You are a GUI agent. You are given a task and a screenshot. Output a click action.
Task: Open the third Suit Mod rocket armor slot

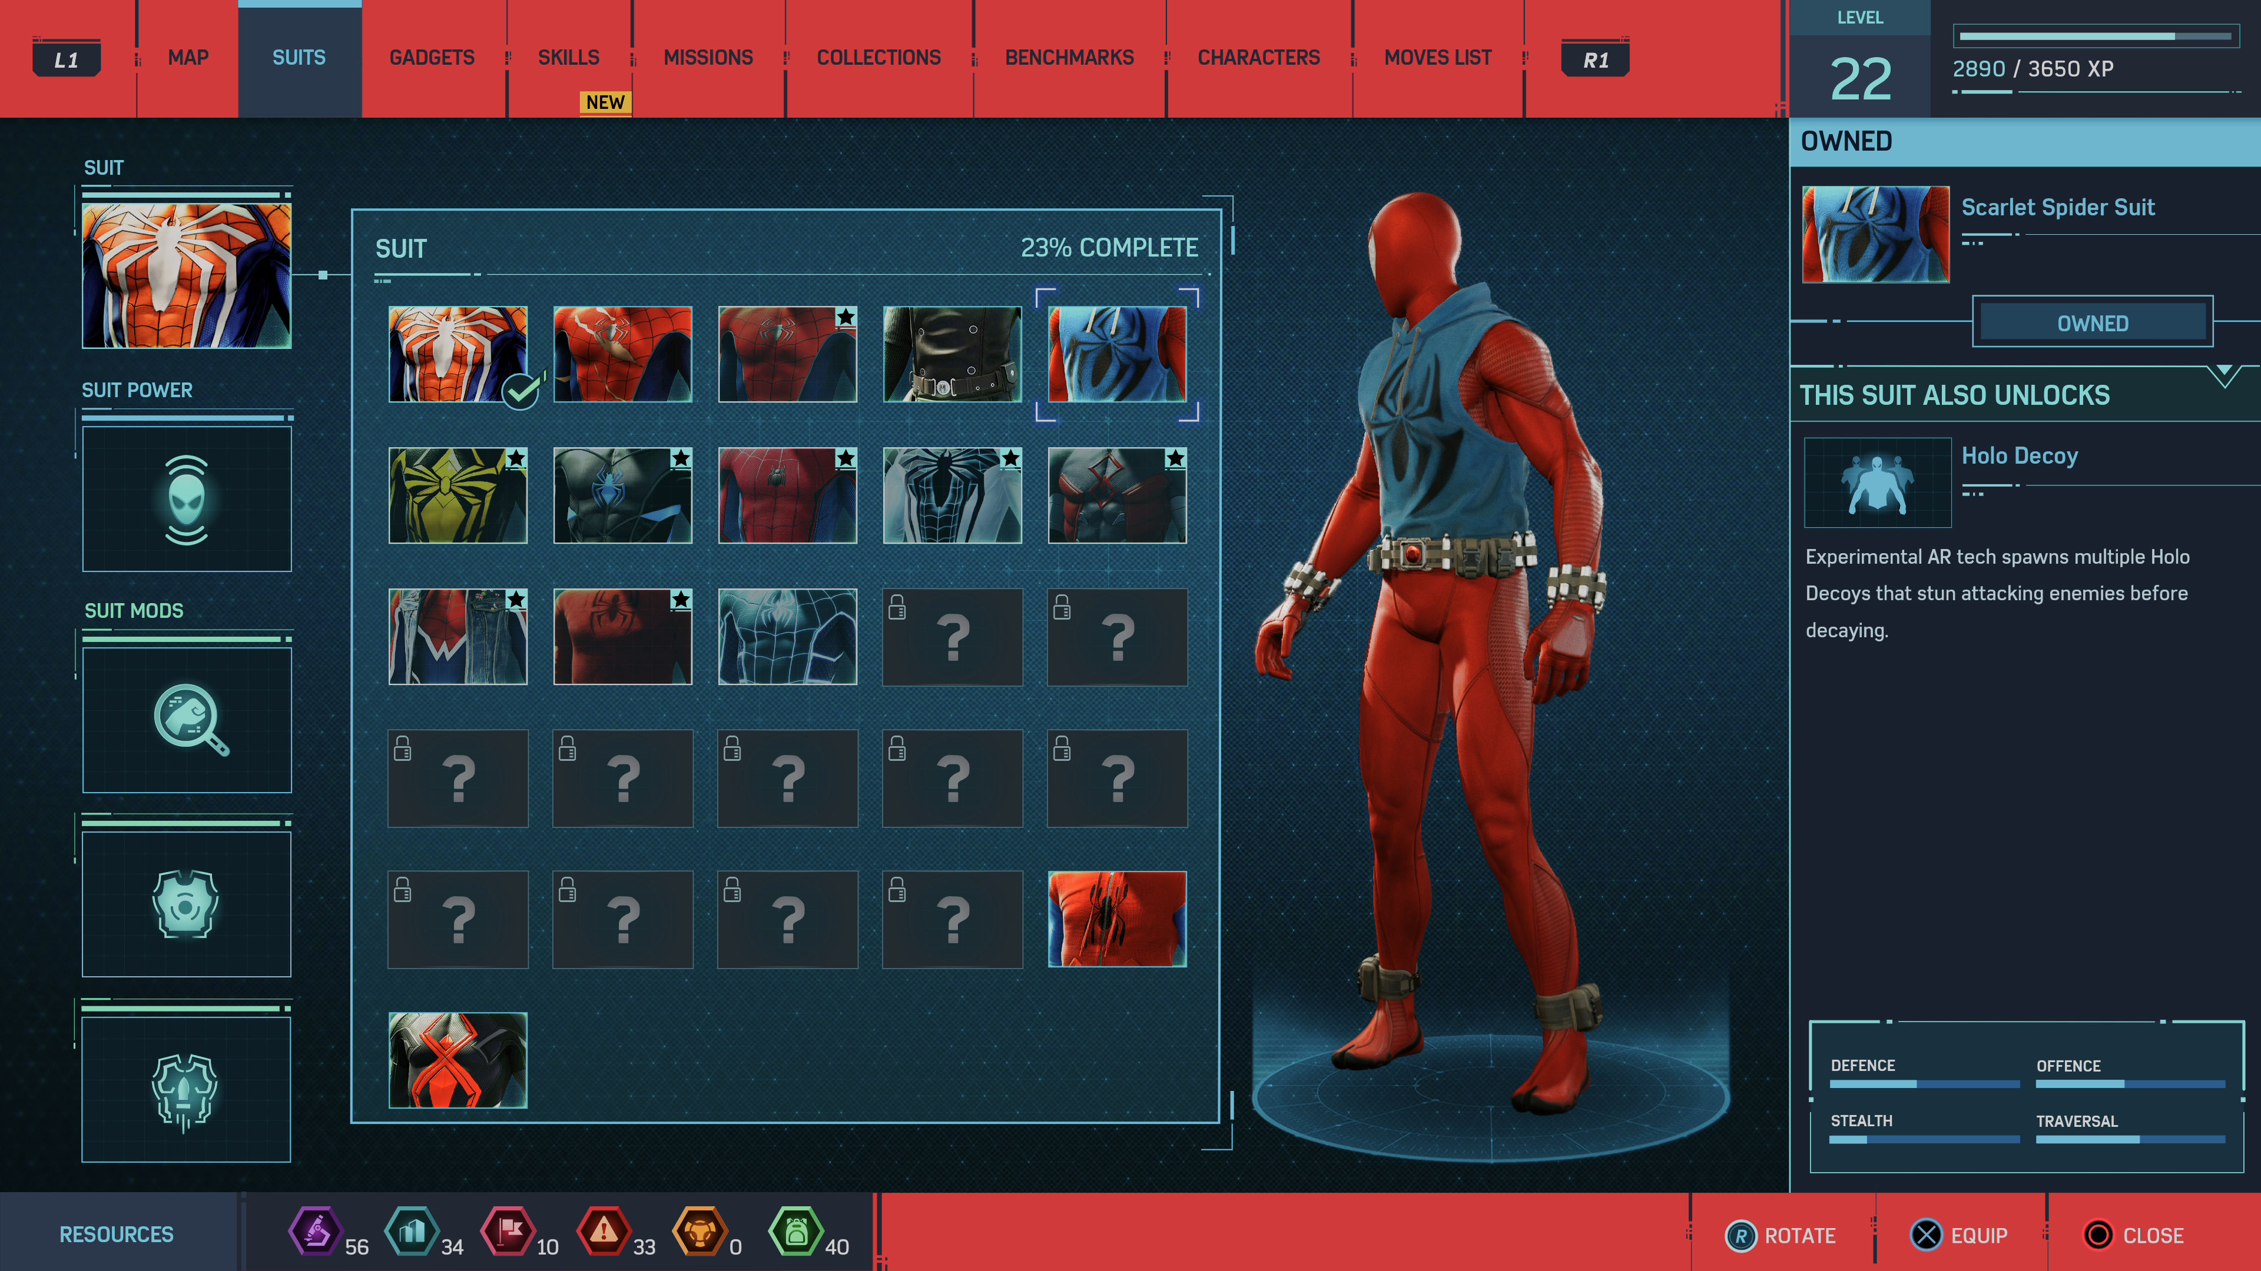[x=187, y=1089]
